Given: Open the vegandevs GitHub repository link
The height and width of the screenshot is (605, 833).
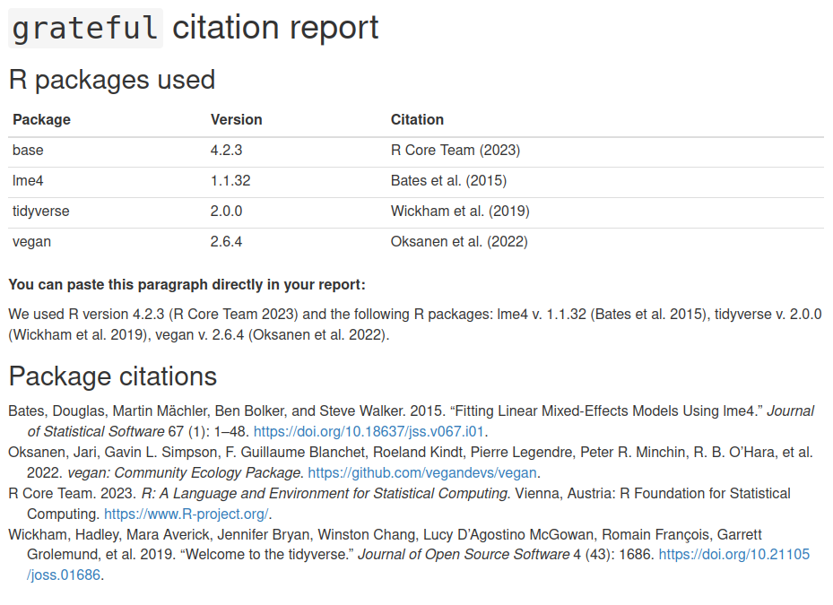Looking at the screenshot, I should 422,472.
